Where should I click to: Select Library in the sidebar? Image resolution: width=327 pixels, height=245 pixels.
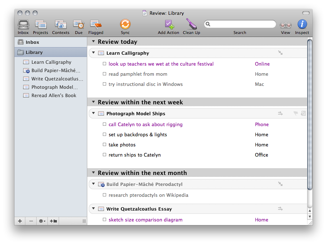pos(34,52)
